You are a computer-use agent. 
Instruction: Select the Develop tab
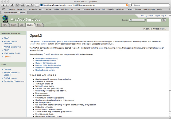pyautogui.click(x=30, y=25)
